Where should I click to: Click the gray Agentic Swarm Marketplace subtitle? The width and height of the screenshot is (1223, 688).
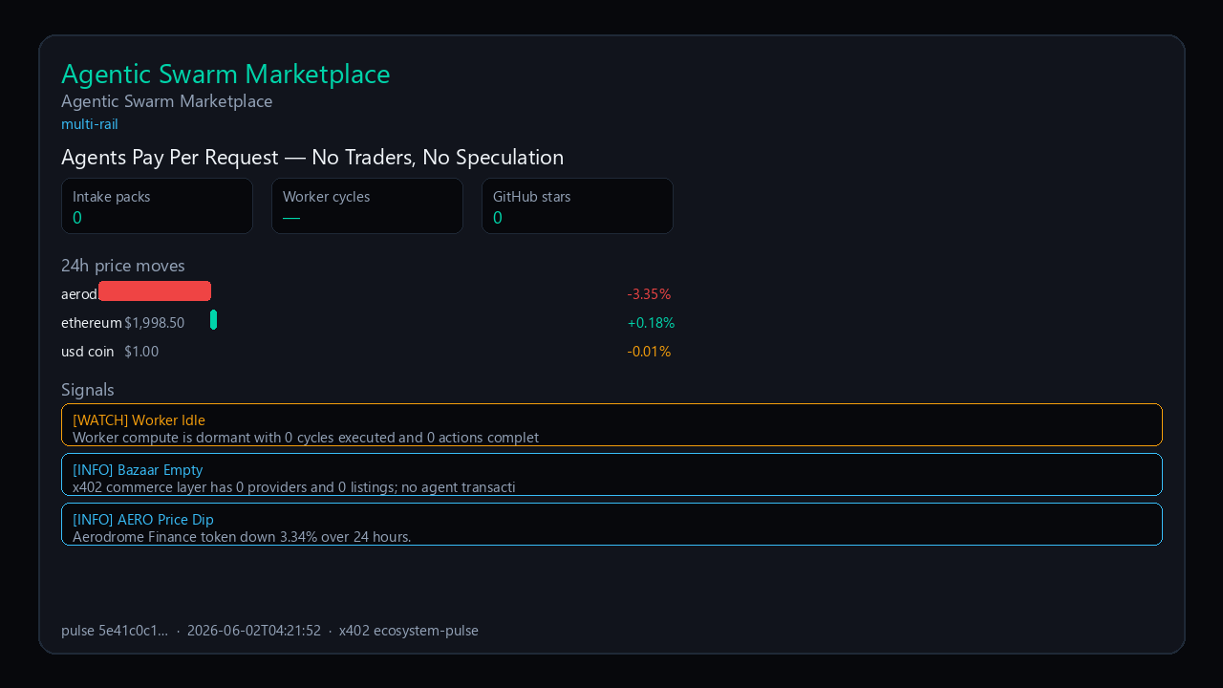[167, 101]
